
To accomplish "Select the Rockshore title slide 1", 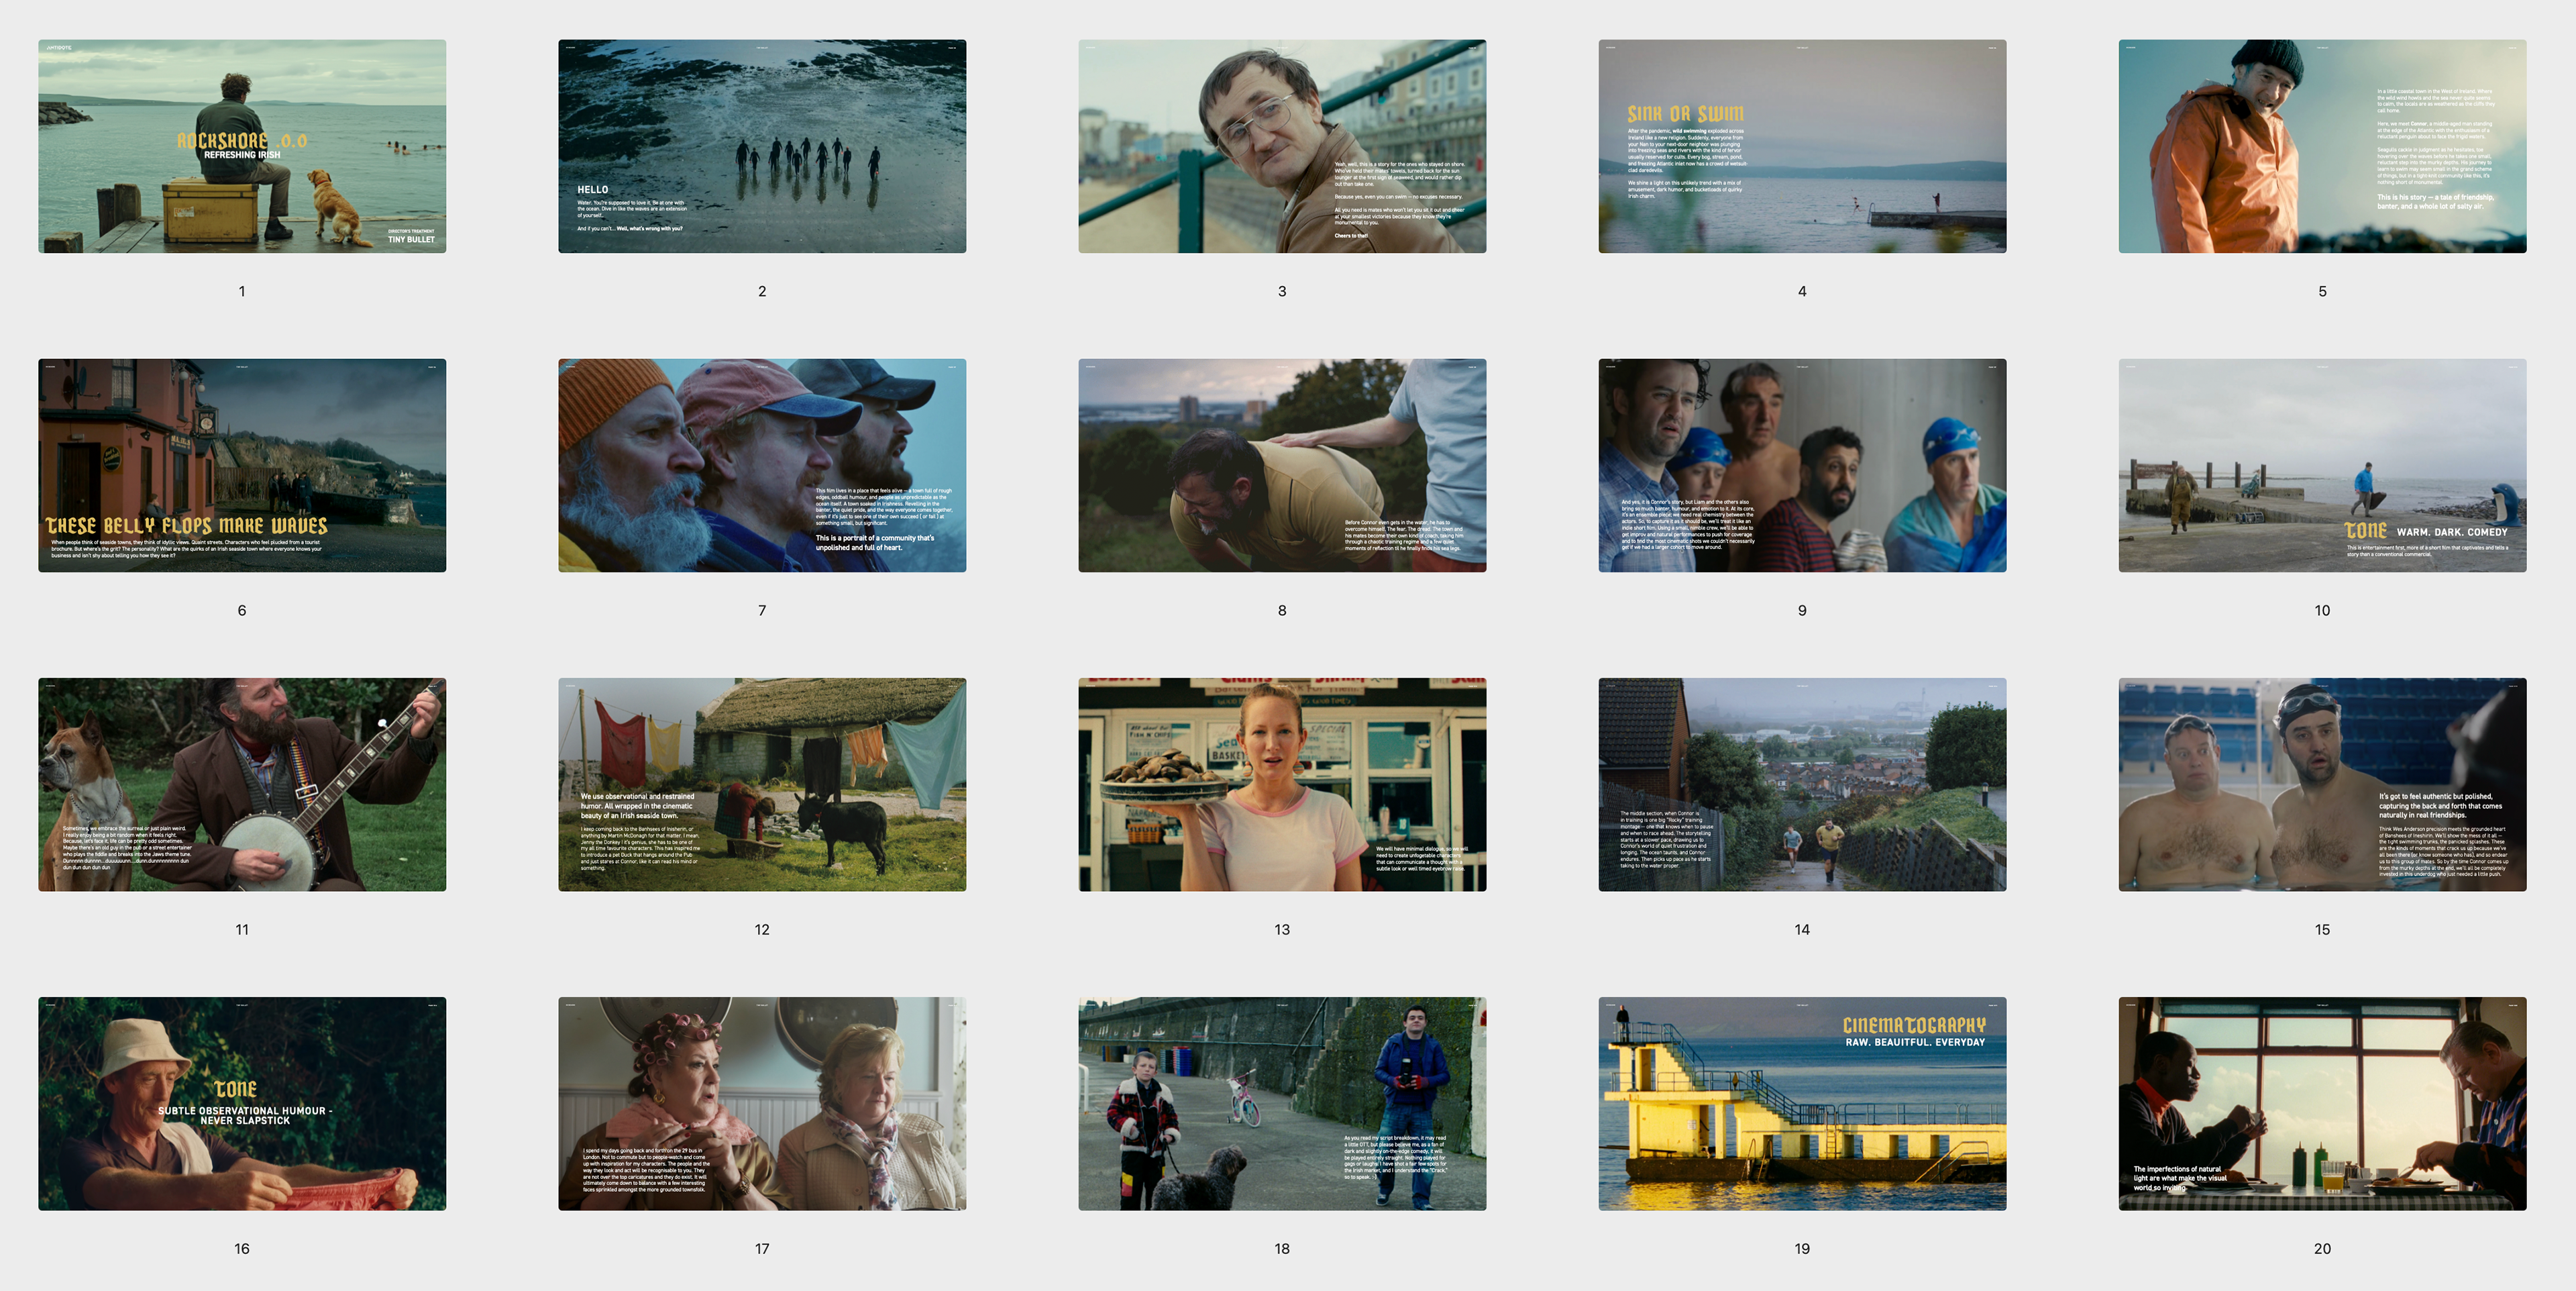I will (242, 146).
